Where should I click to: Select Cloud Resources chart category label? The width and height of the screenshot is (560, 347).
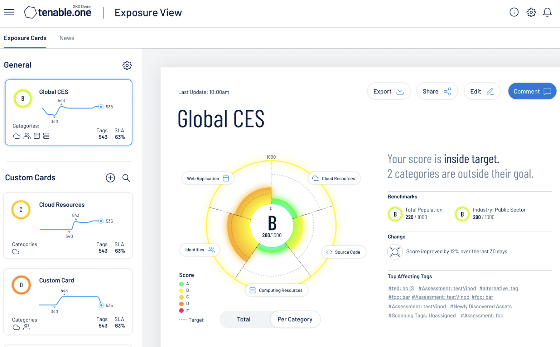click(x=334, y=178)
